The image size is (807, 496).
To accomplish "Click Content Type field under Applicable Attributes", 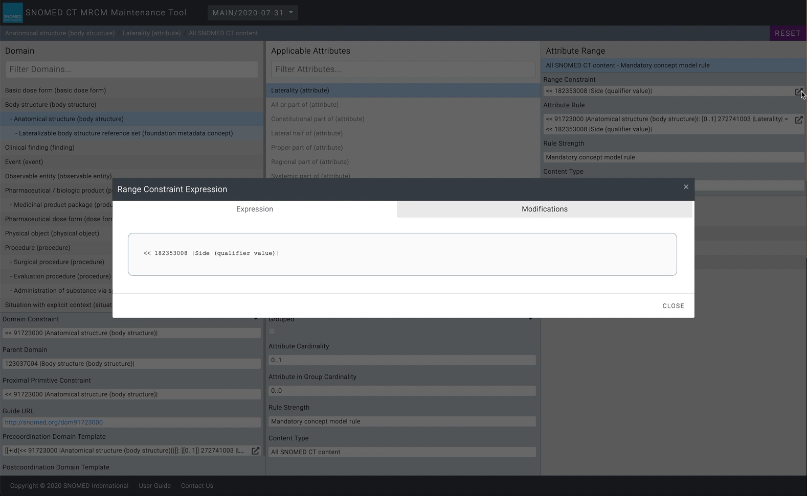I will coord(402,452).
